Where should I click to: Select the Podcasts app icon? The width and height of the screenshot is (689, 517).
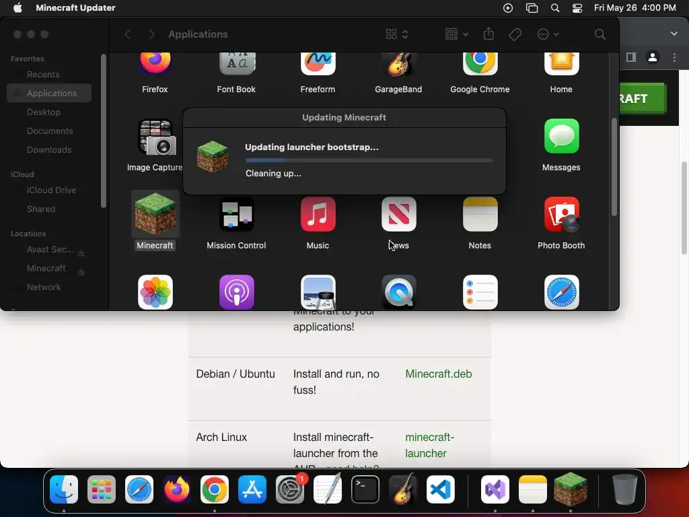pyautogui.click(x=236, y=292)
